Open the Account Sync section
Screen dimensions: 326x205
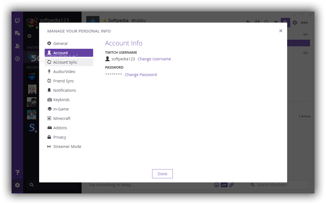(x=69, y=62)
